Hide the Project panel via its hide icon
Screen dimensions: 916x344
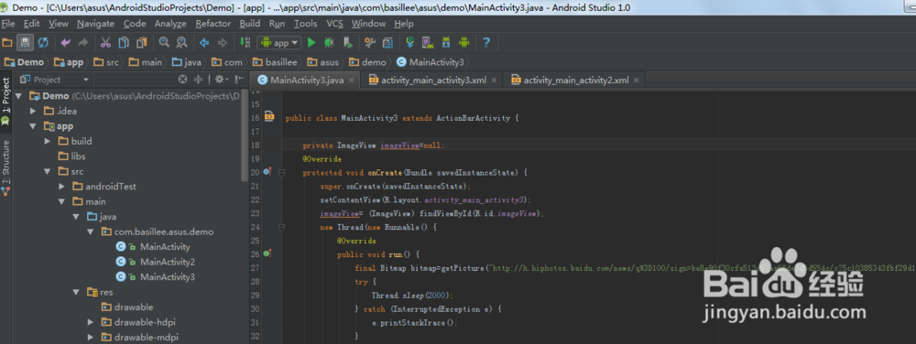click(239, 80)
